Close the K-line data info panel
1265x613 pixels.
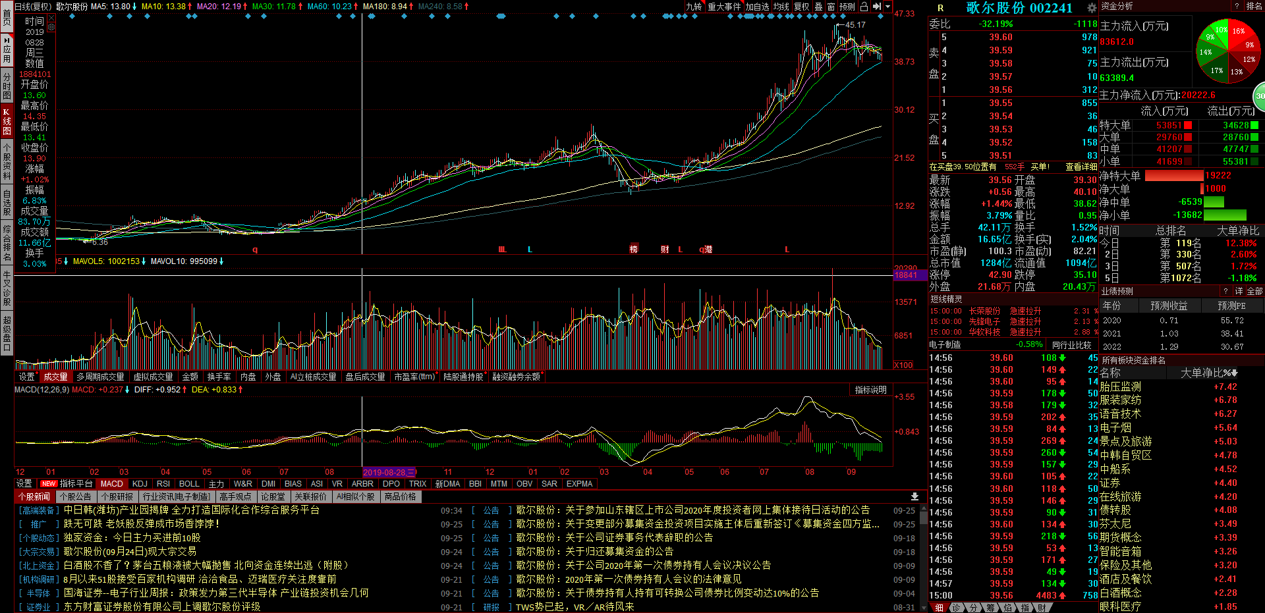coord(51,19)
